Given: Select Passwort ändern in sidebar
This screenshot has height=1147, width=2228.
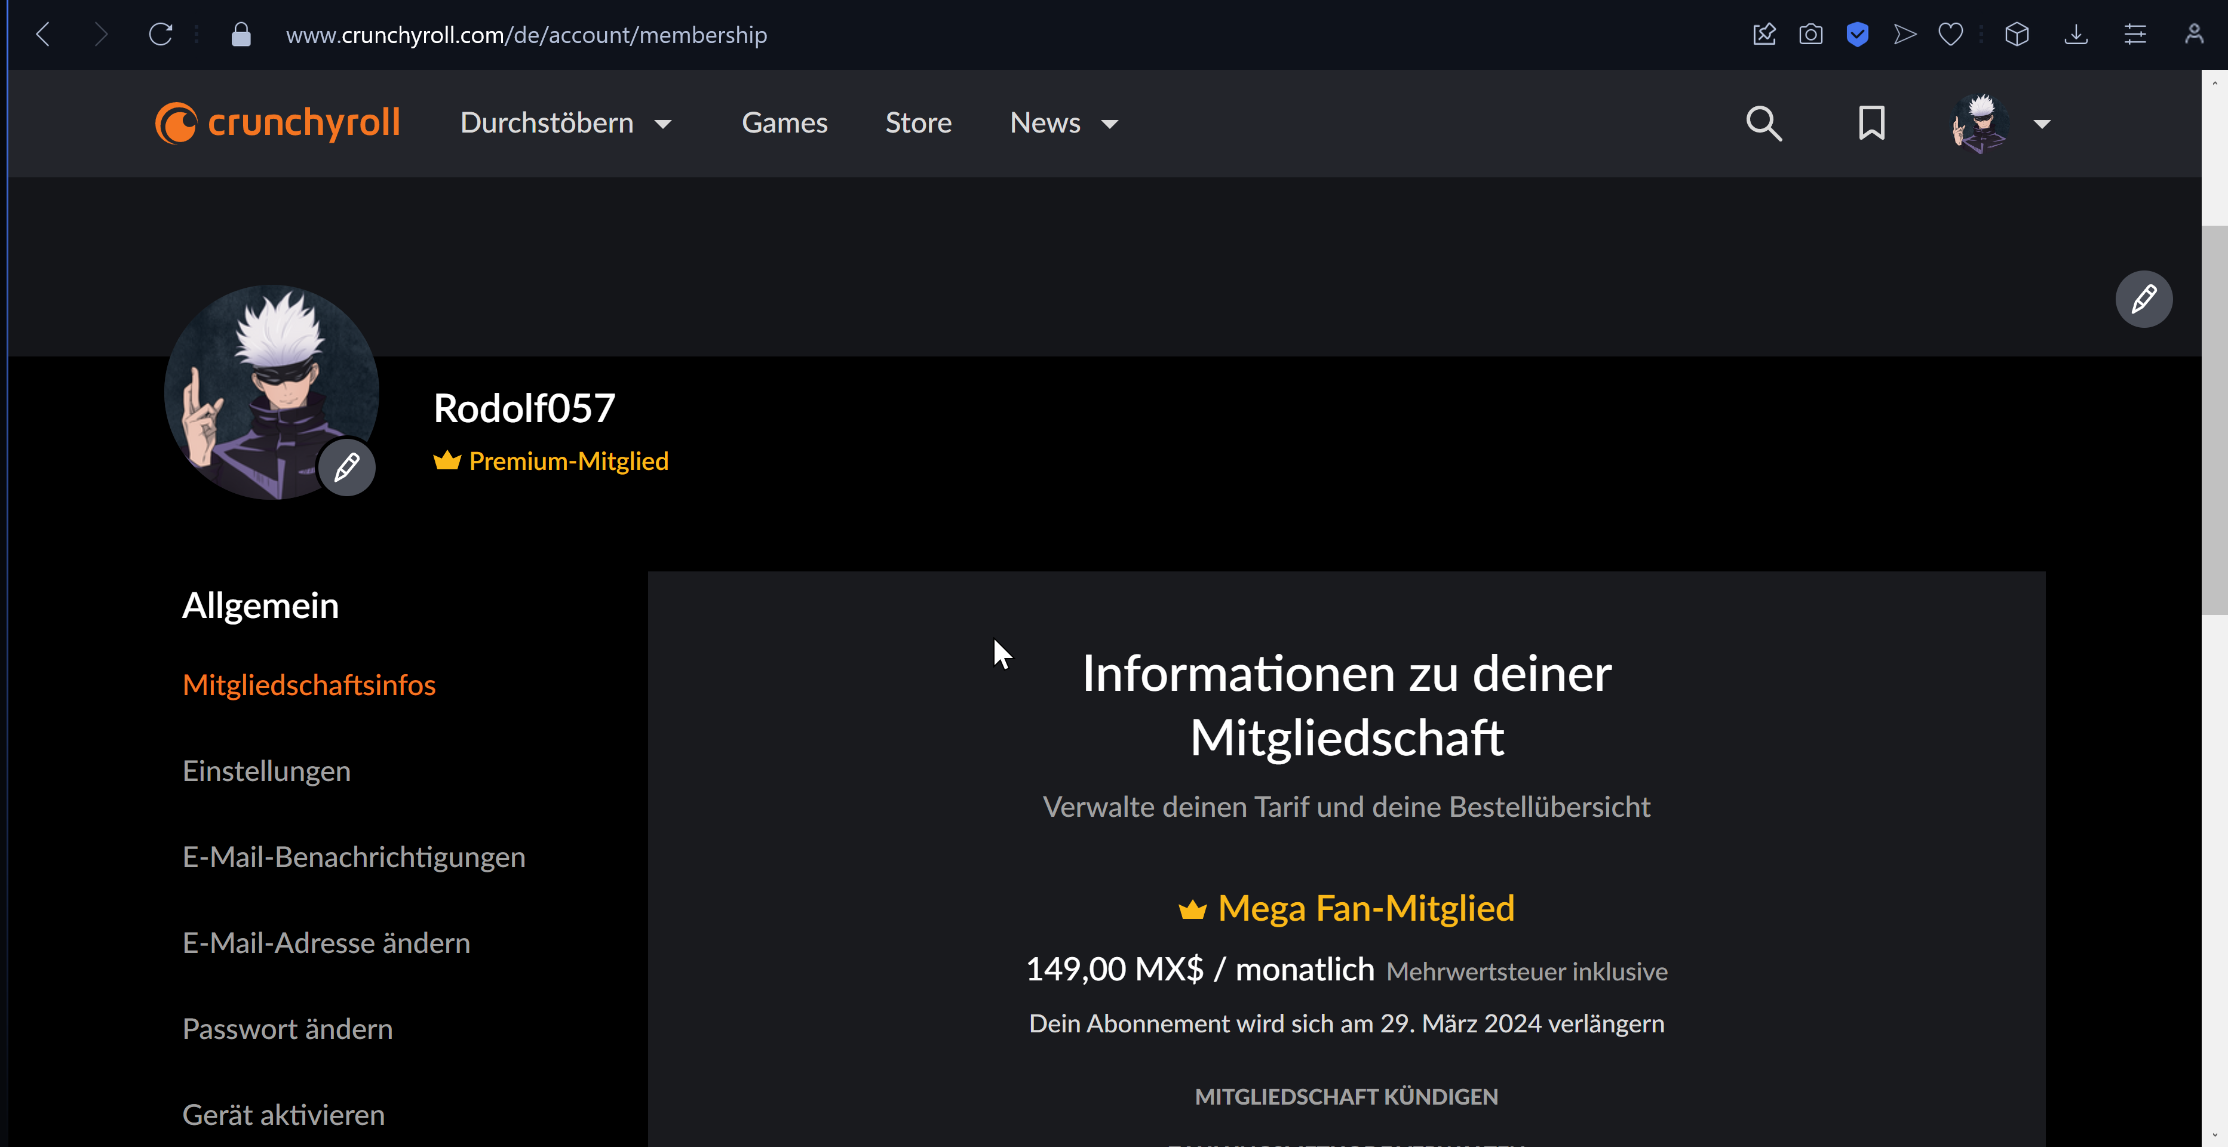Looking at the screenshot, I should 287,1029.
